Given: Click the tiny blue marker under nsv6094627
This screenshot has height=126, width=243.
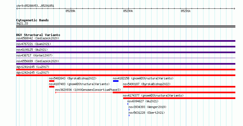Looking at the screenshot, I should click(x=128, y=104).
